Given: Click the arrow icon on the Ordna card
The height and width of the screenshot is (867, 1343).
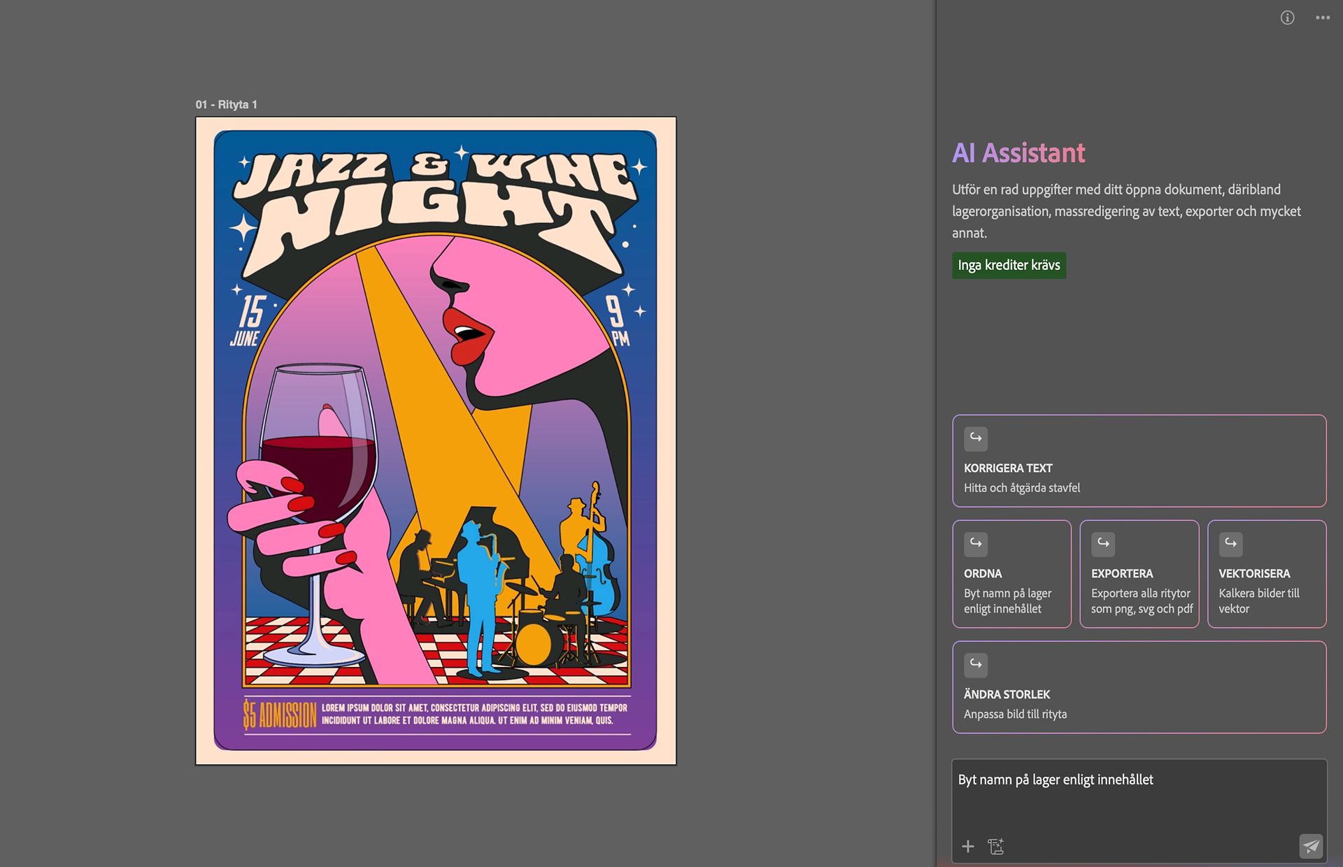Looking at the screenshot, I should (x=976, y=543).
